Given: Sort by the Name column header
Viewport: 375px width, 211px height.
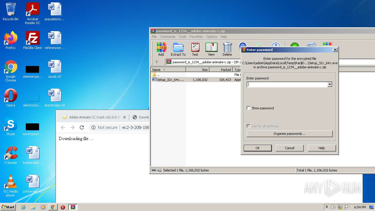Looking at the screenshot, I should 168,70.
